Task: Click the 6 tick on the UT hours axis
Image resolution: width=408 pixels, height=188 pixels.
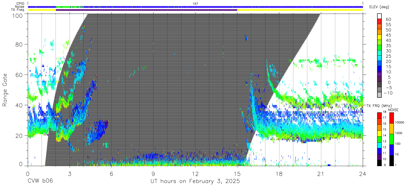Action: pos(111,173)
